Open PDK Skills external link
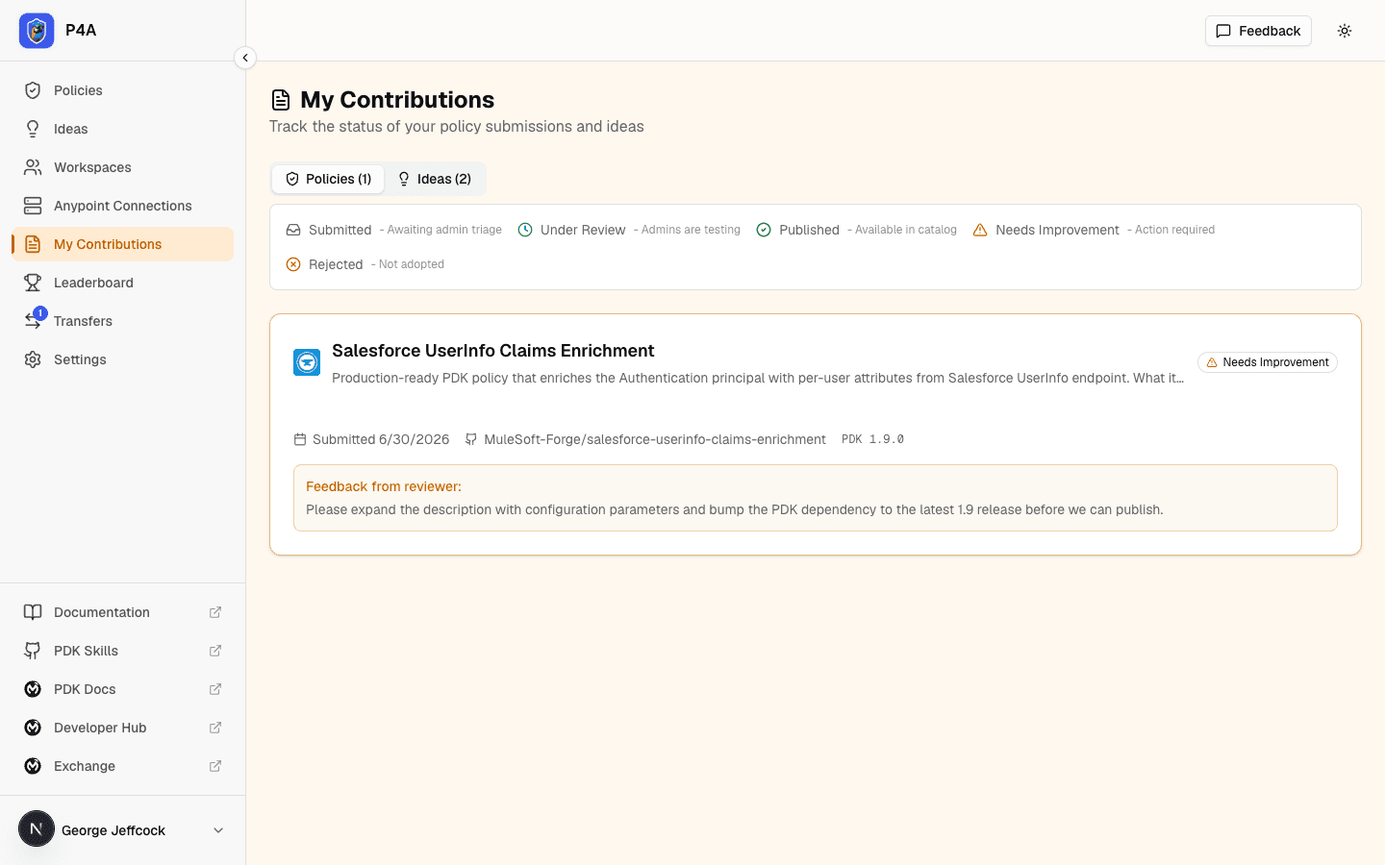Image resolution: width=1385 pixels, height=865 pixels. (x=122, y=651)
